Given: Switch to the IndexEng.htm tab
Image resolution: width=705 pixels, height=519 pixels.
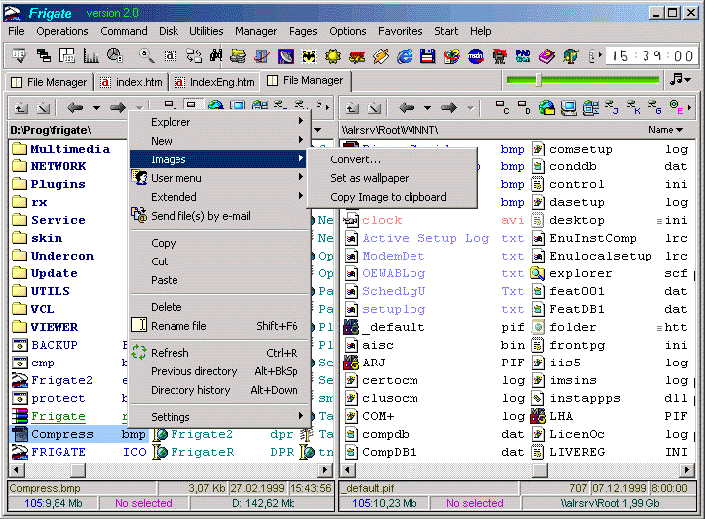Looking at the screenshot, I should (x=214, y=82).
